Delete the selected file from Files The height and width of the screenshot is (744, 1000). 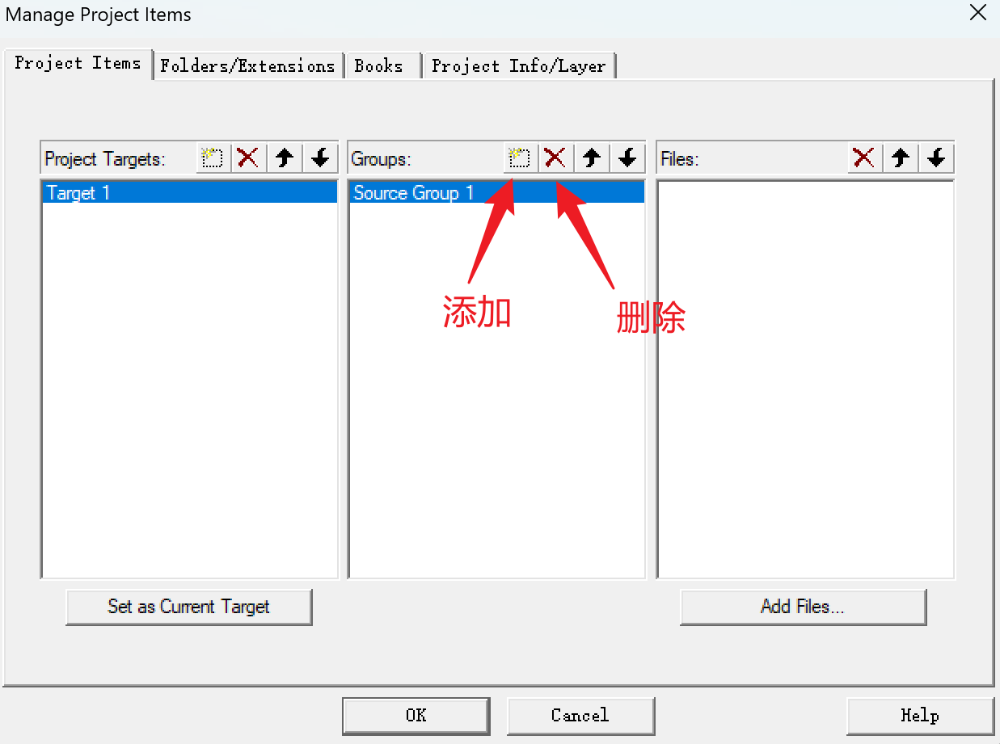(x=865, y=158)
